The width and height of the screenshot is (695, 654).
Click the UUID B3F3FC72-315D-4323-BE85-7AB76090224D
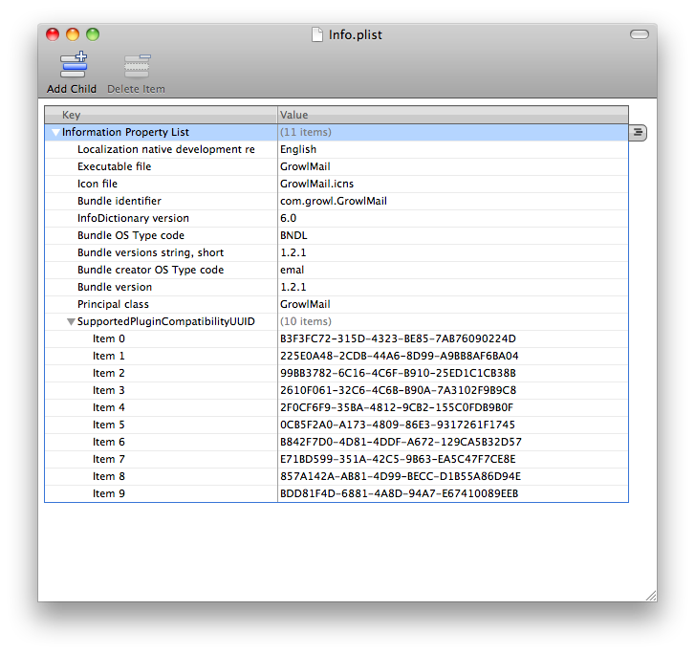(398, 338)
